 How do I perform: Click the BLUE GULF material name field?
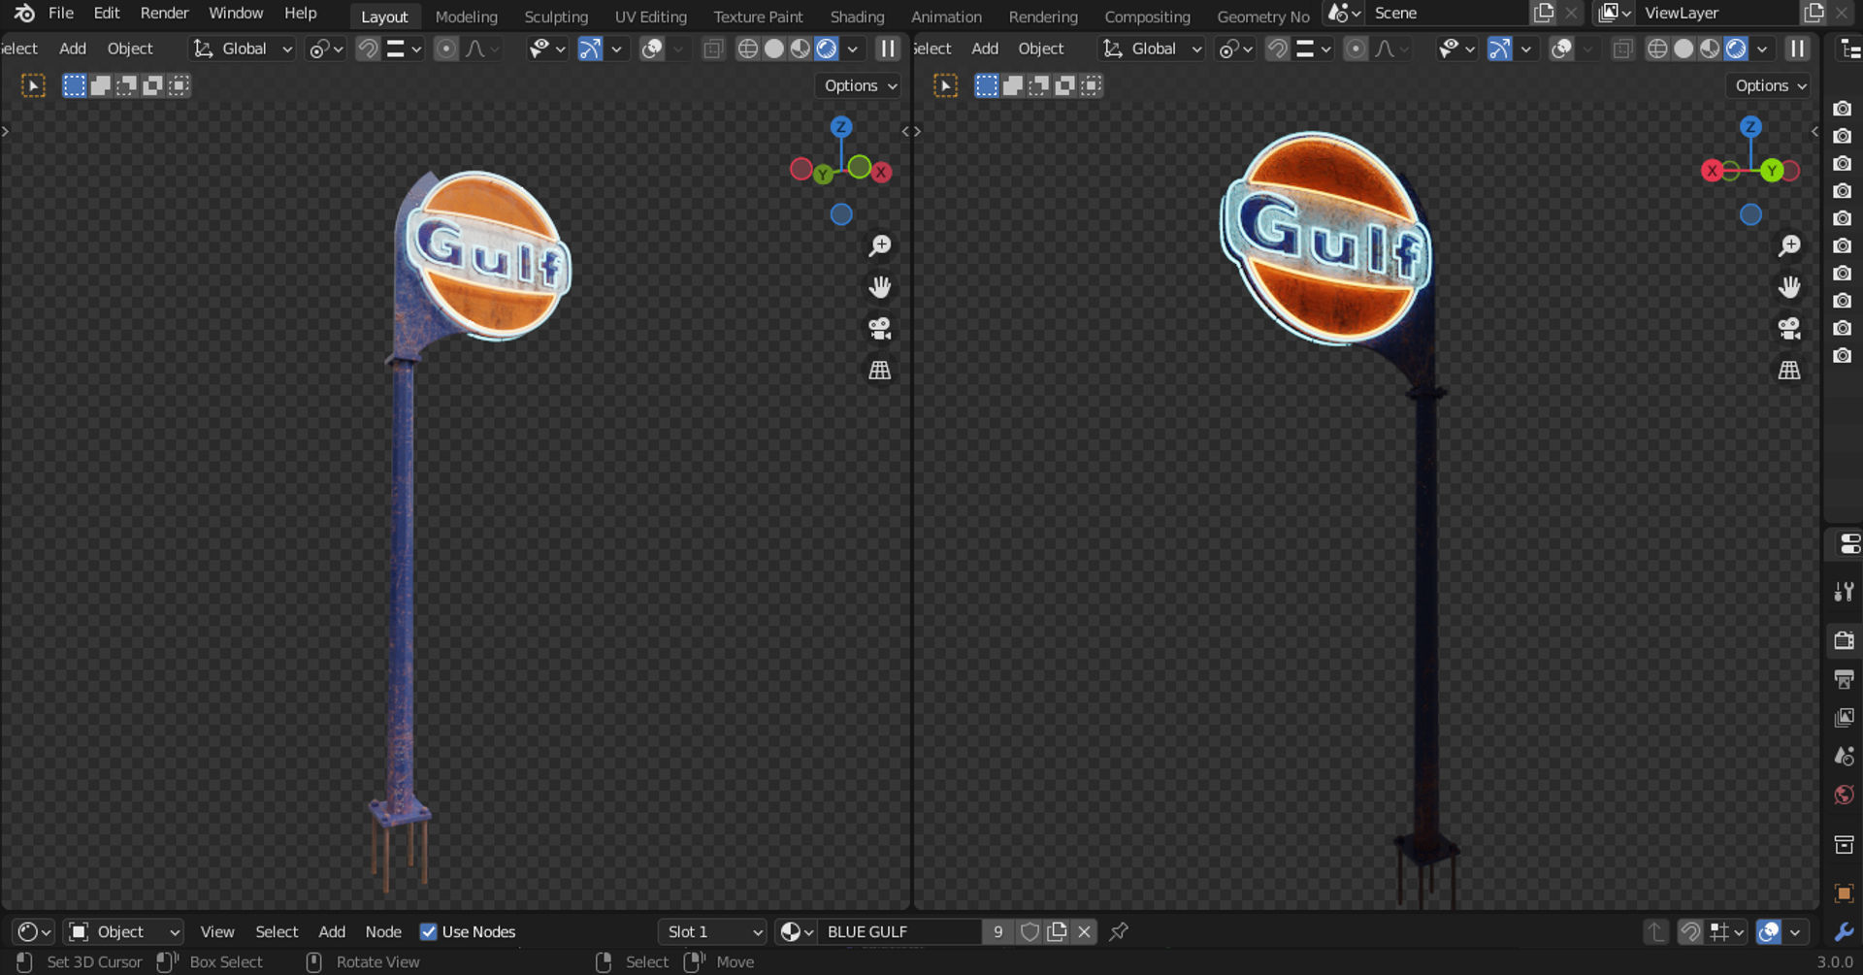899,931
